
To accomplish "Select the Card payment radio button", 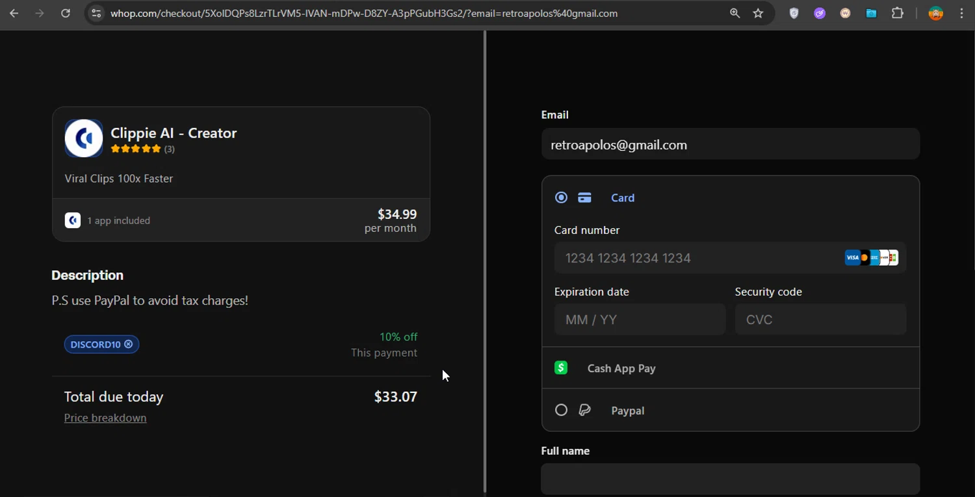I will pyautogui.click(x=561, y=198).
